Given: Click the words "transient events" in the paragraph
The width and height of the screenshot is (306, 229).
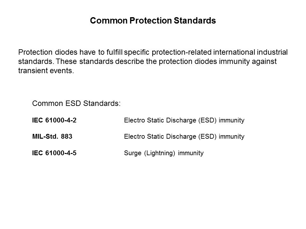Looking at the screenshot, I should coord(45,70).
